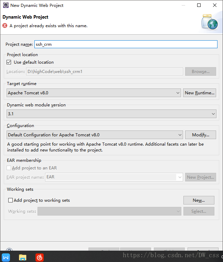Viewport: 223px width, 262px height.
Task: Click the 'Working sets' group label
Action: coord(20,189)
